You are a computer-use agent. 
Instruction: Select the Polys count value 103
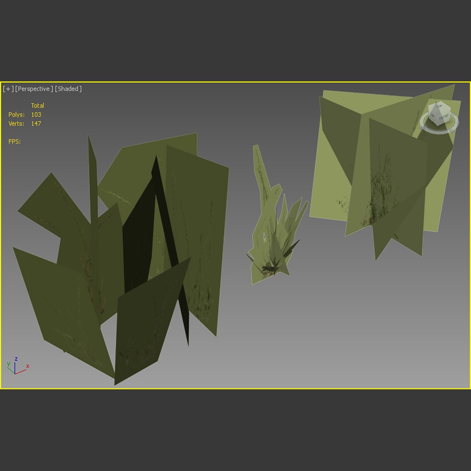[36, 114]
